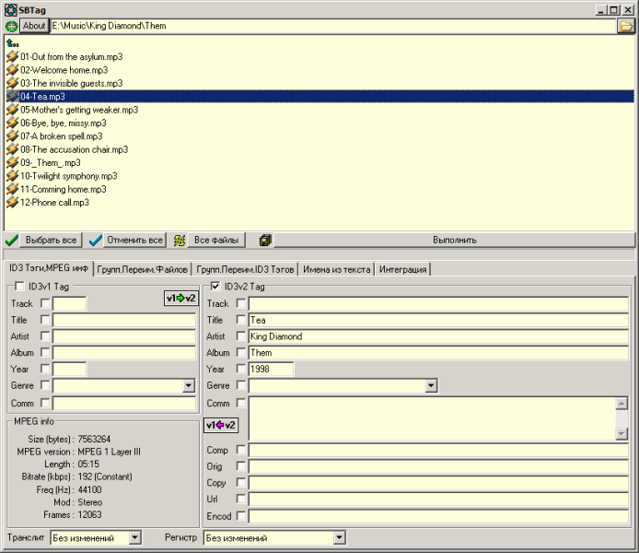Image resolution: width=639 pixels, height=553 pixels.
Task: Tick the ID3v1 Title checkbox
Action: tap(45, 320)
